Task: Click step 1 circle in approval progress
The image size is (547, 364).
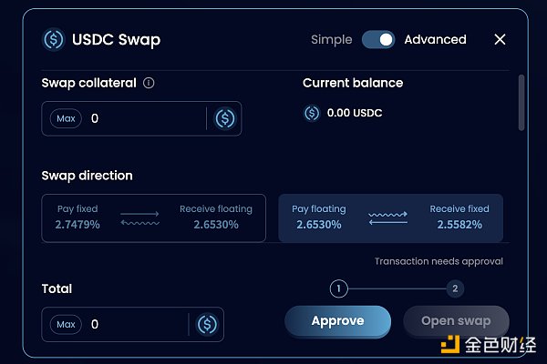Action: click(338, 288)
